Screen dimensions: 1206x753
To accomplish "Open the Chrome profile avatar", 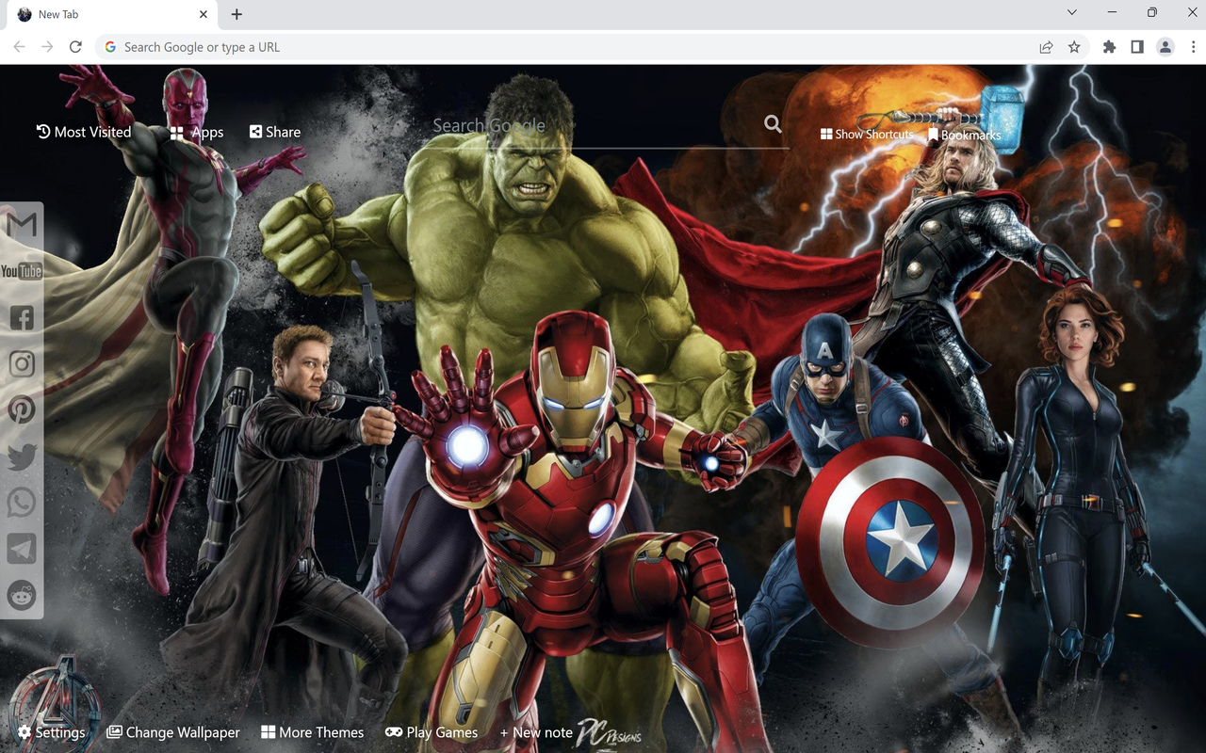I will point(1165,47).
